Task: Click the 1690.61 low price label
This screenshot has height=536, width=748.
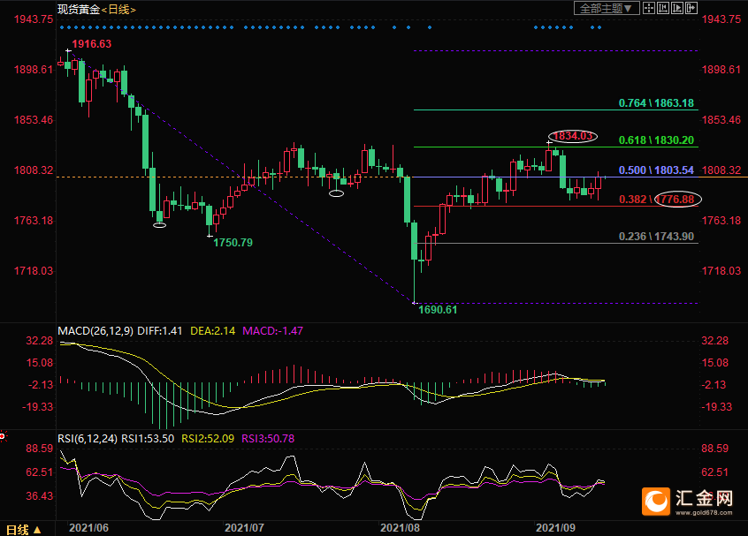Action: coord(438,310)
